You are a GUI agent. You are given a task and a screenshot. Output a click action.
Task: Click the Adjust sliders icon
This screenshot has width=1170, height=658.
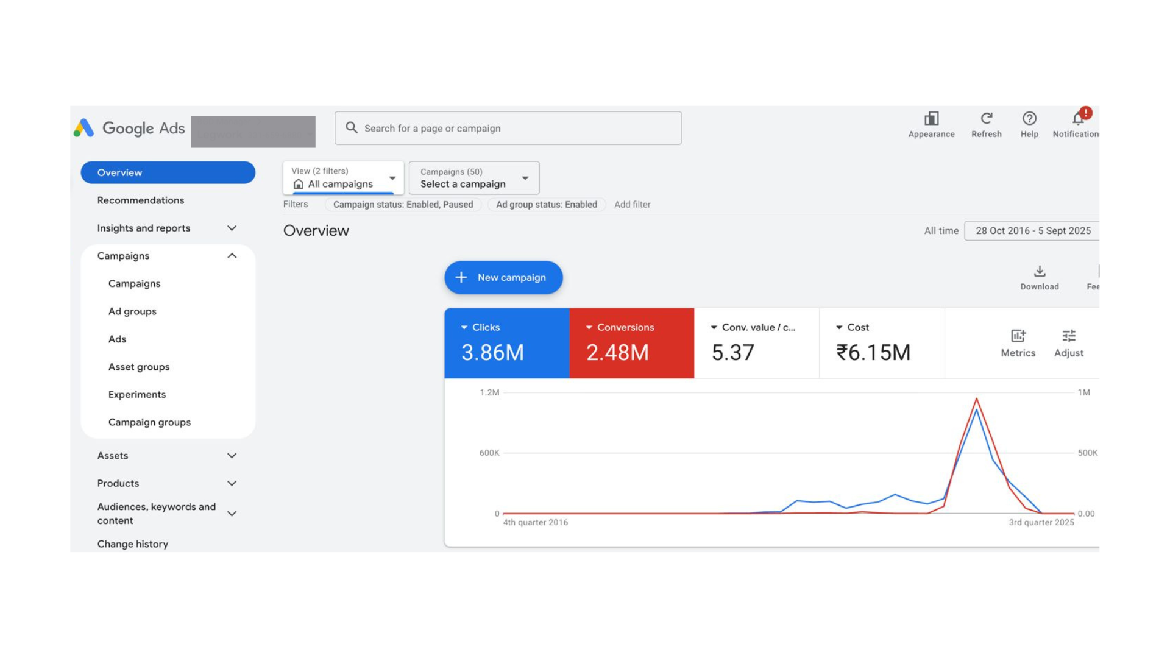pyautogui.click(x=1069, y=336)
